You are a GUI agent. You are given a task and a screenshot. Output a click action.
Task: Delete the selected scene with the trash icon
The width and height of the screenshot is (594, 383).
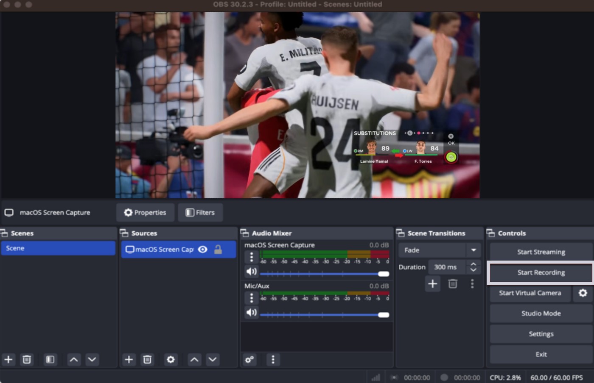[27, 359]
